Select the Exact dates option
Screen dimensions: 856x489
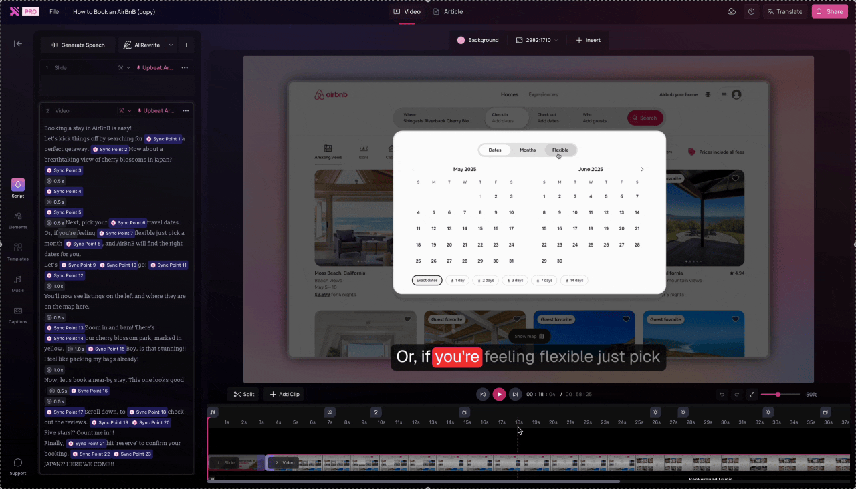point(427,280)
